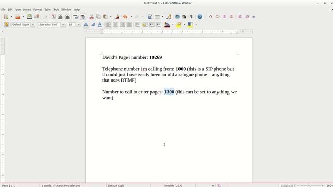Toggle AutoSpellcheck icon
Image resolution: width=333 pixels, height=187 pixels.
coord(83,17)
